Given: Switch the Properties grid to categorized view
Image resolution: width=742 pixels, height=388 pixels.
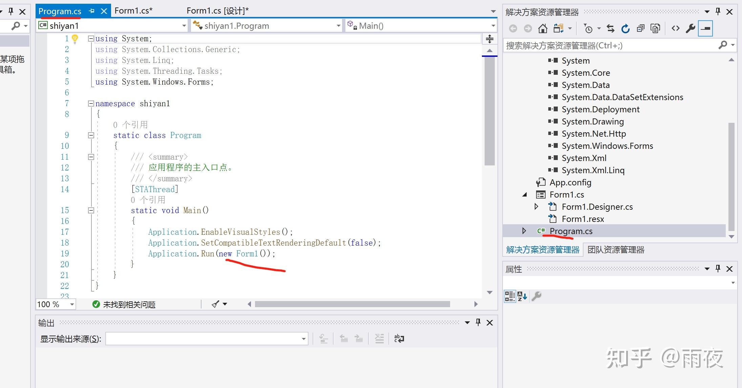Looking at the screenshot, I should (x=510, y=296).
